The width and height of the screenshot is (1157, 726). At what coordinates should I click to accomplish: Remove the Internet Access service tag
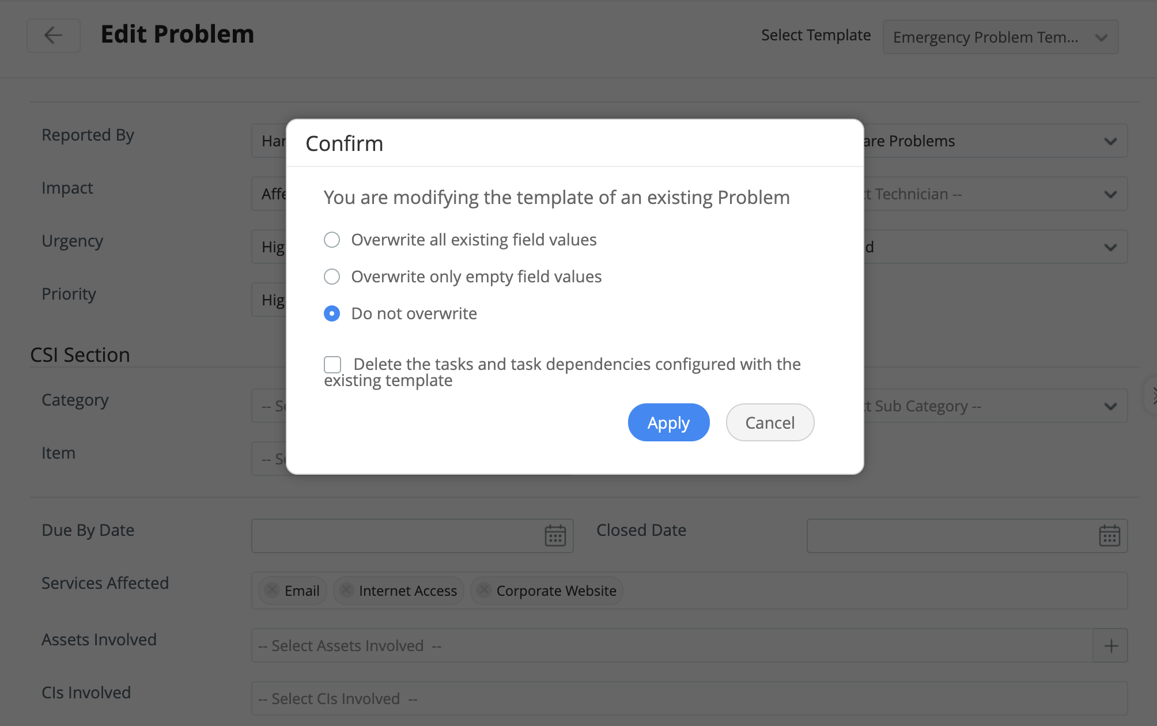point(346,590)
